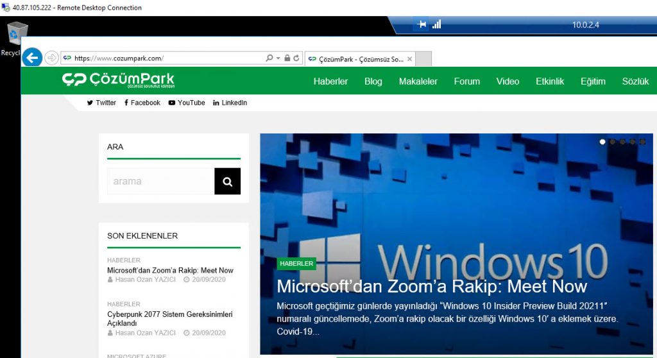
Task: Open the Video menu item
Action: tap(508, 81)
